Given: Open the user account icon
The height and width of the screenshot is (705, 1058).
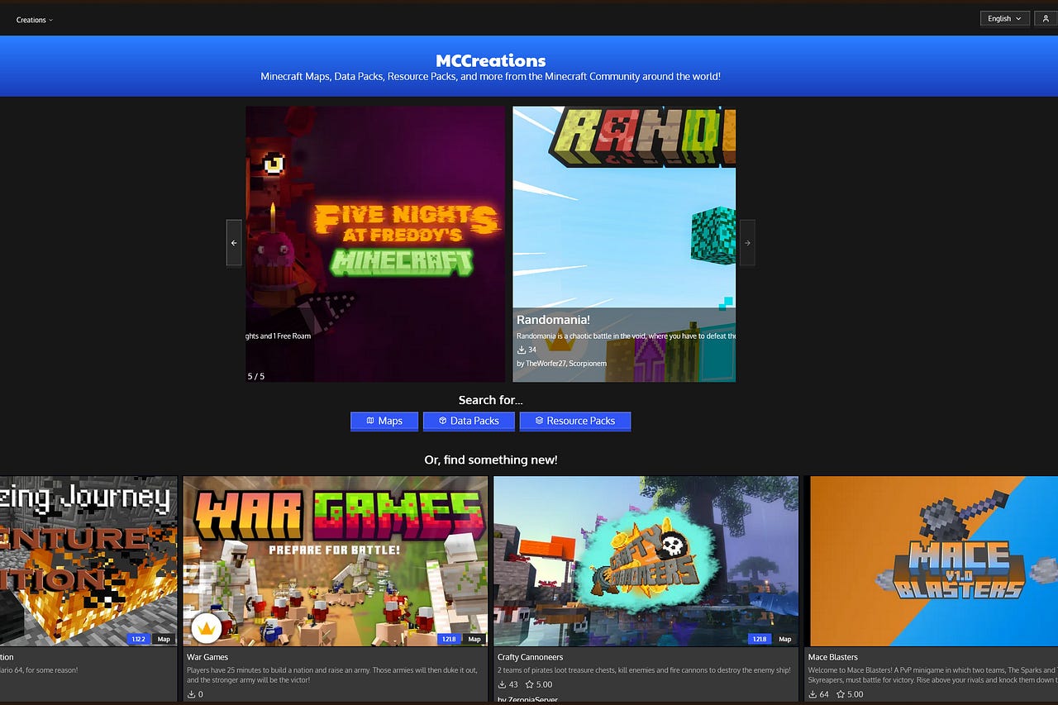Looking at the screenshot, I should pyautogui.click(x=1046, y=18).
